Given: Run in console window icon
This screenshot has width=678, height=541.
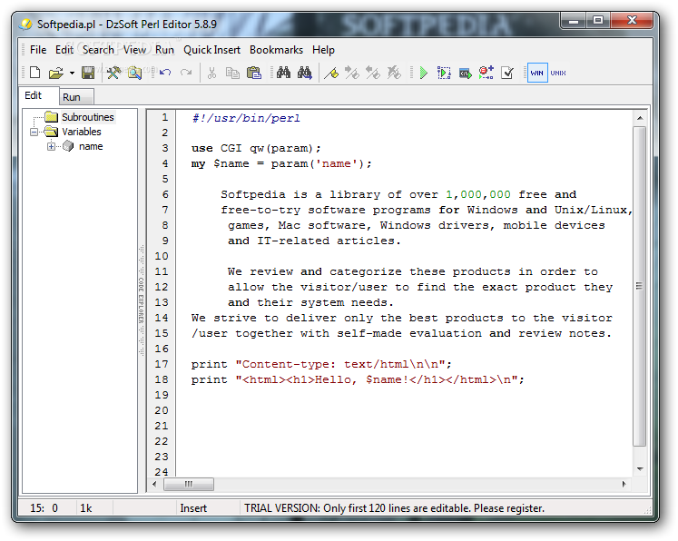Looking at the screenshot, I should (465, 74).
